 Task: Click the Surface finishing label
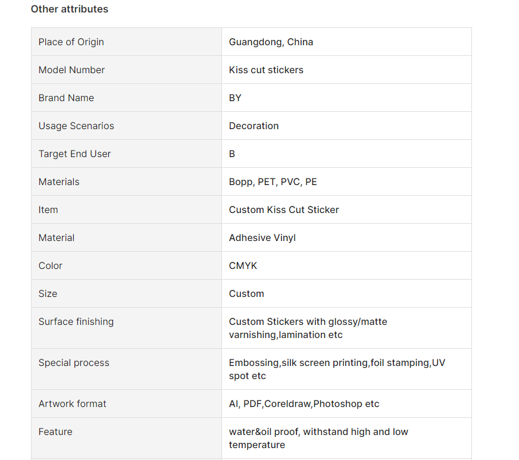76,322
